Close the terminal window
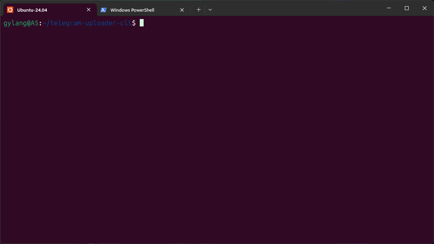Image resolution: width=434 pixels, height=244 pixels. pos(425,8)
